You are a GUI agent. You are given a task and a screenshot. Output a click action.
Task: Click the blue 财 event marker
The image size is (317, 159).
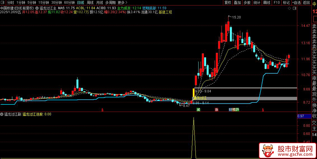(x=230, y=110)
